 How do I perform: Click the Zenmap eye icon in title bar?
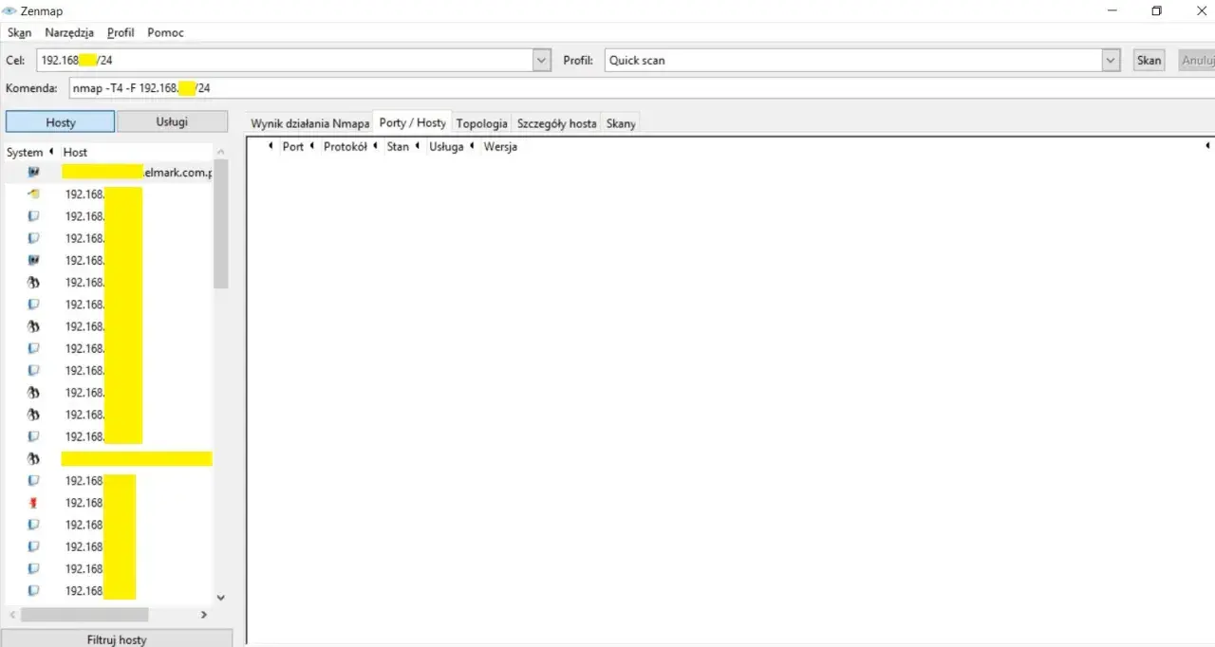pos(9,10)
